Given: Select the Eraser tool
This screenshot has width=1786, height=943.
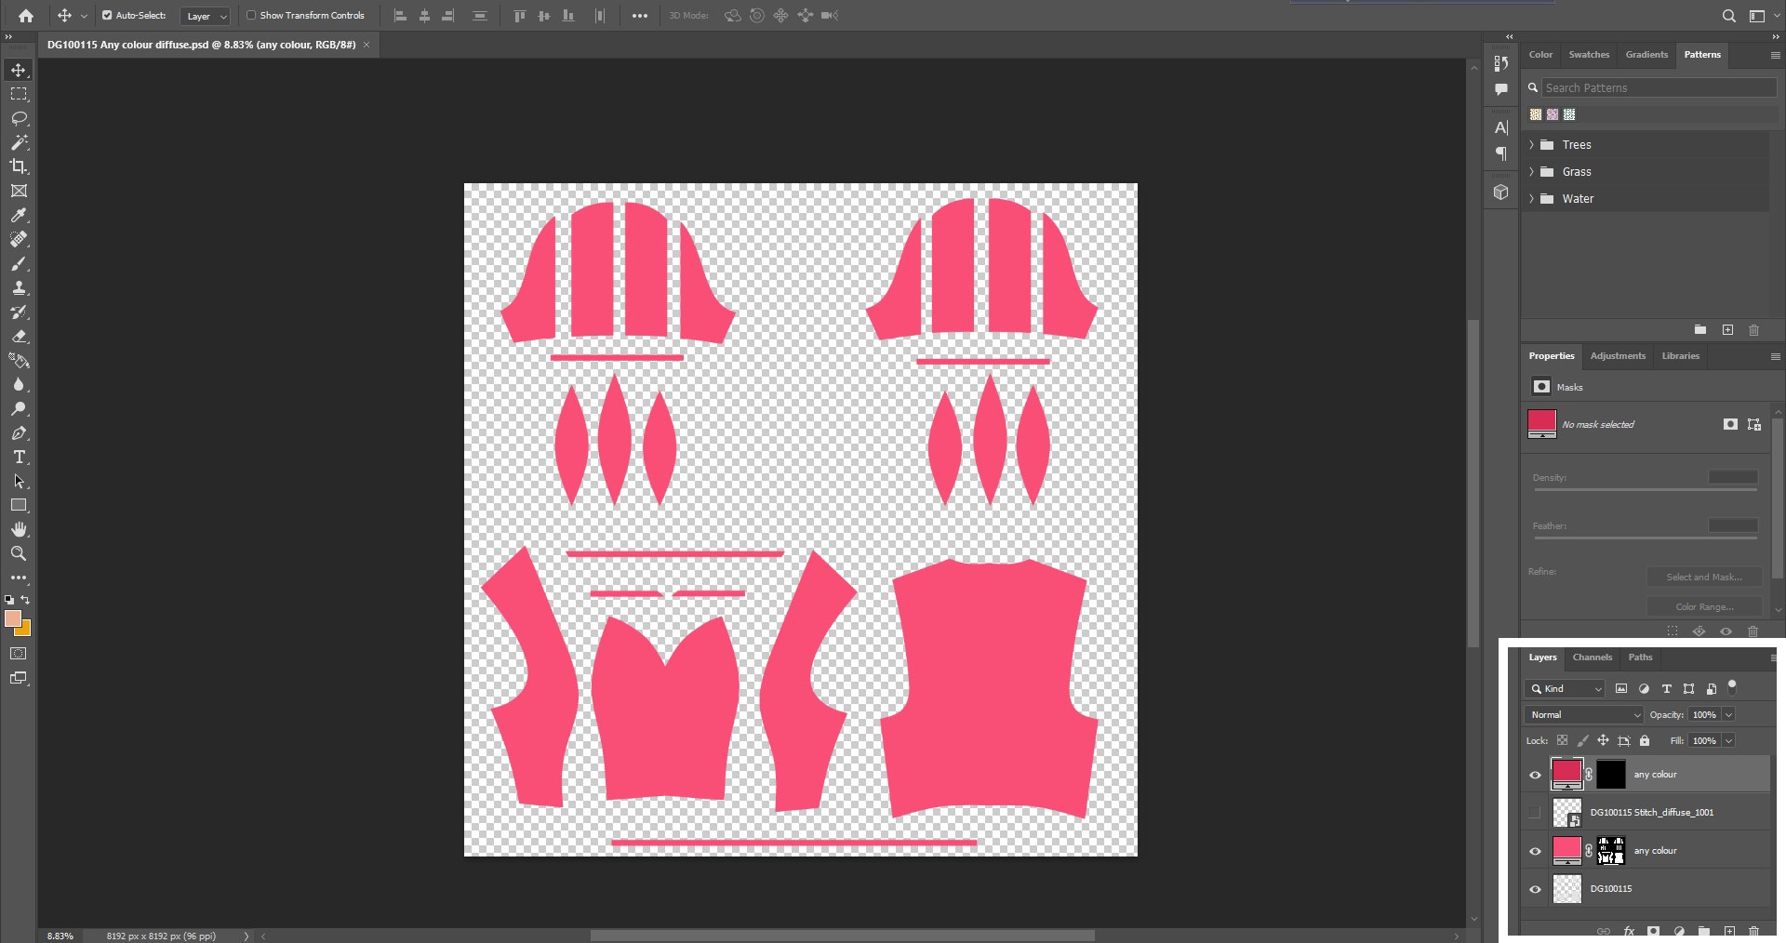Looking at the screenshot, I should 19,336.
